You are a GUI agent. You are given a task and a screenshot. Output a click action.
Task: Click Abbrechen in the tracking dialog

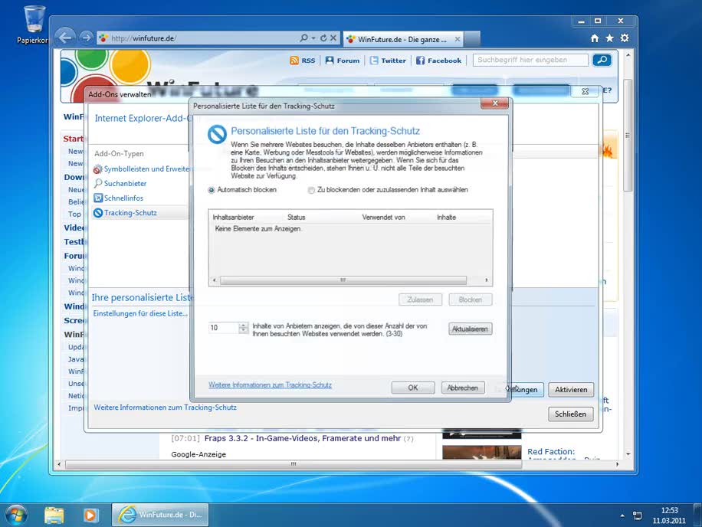point(462,388)
